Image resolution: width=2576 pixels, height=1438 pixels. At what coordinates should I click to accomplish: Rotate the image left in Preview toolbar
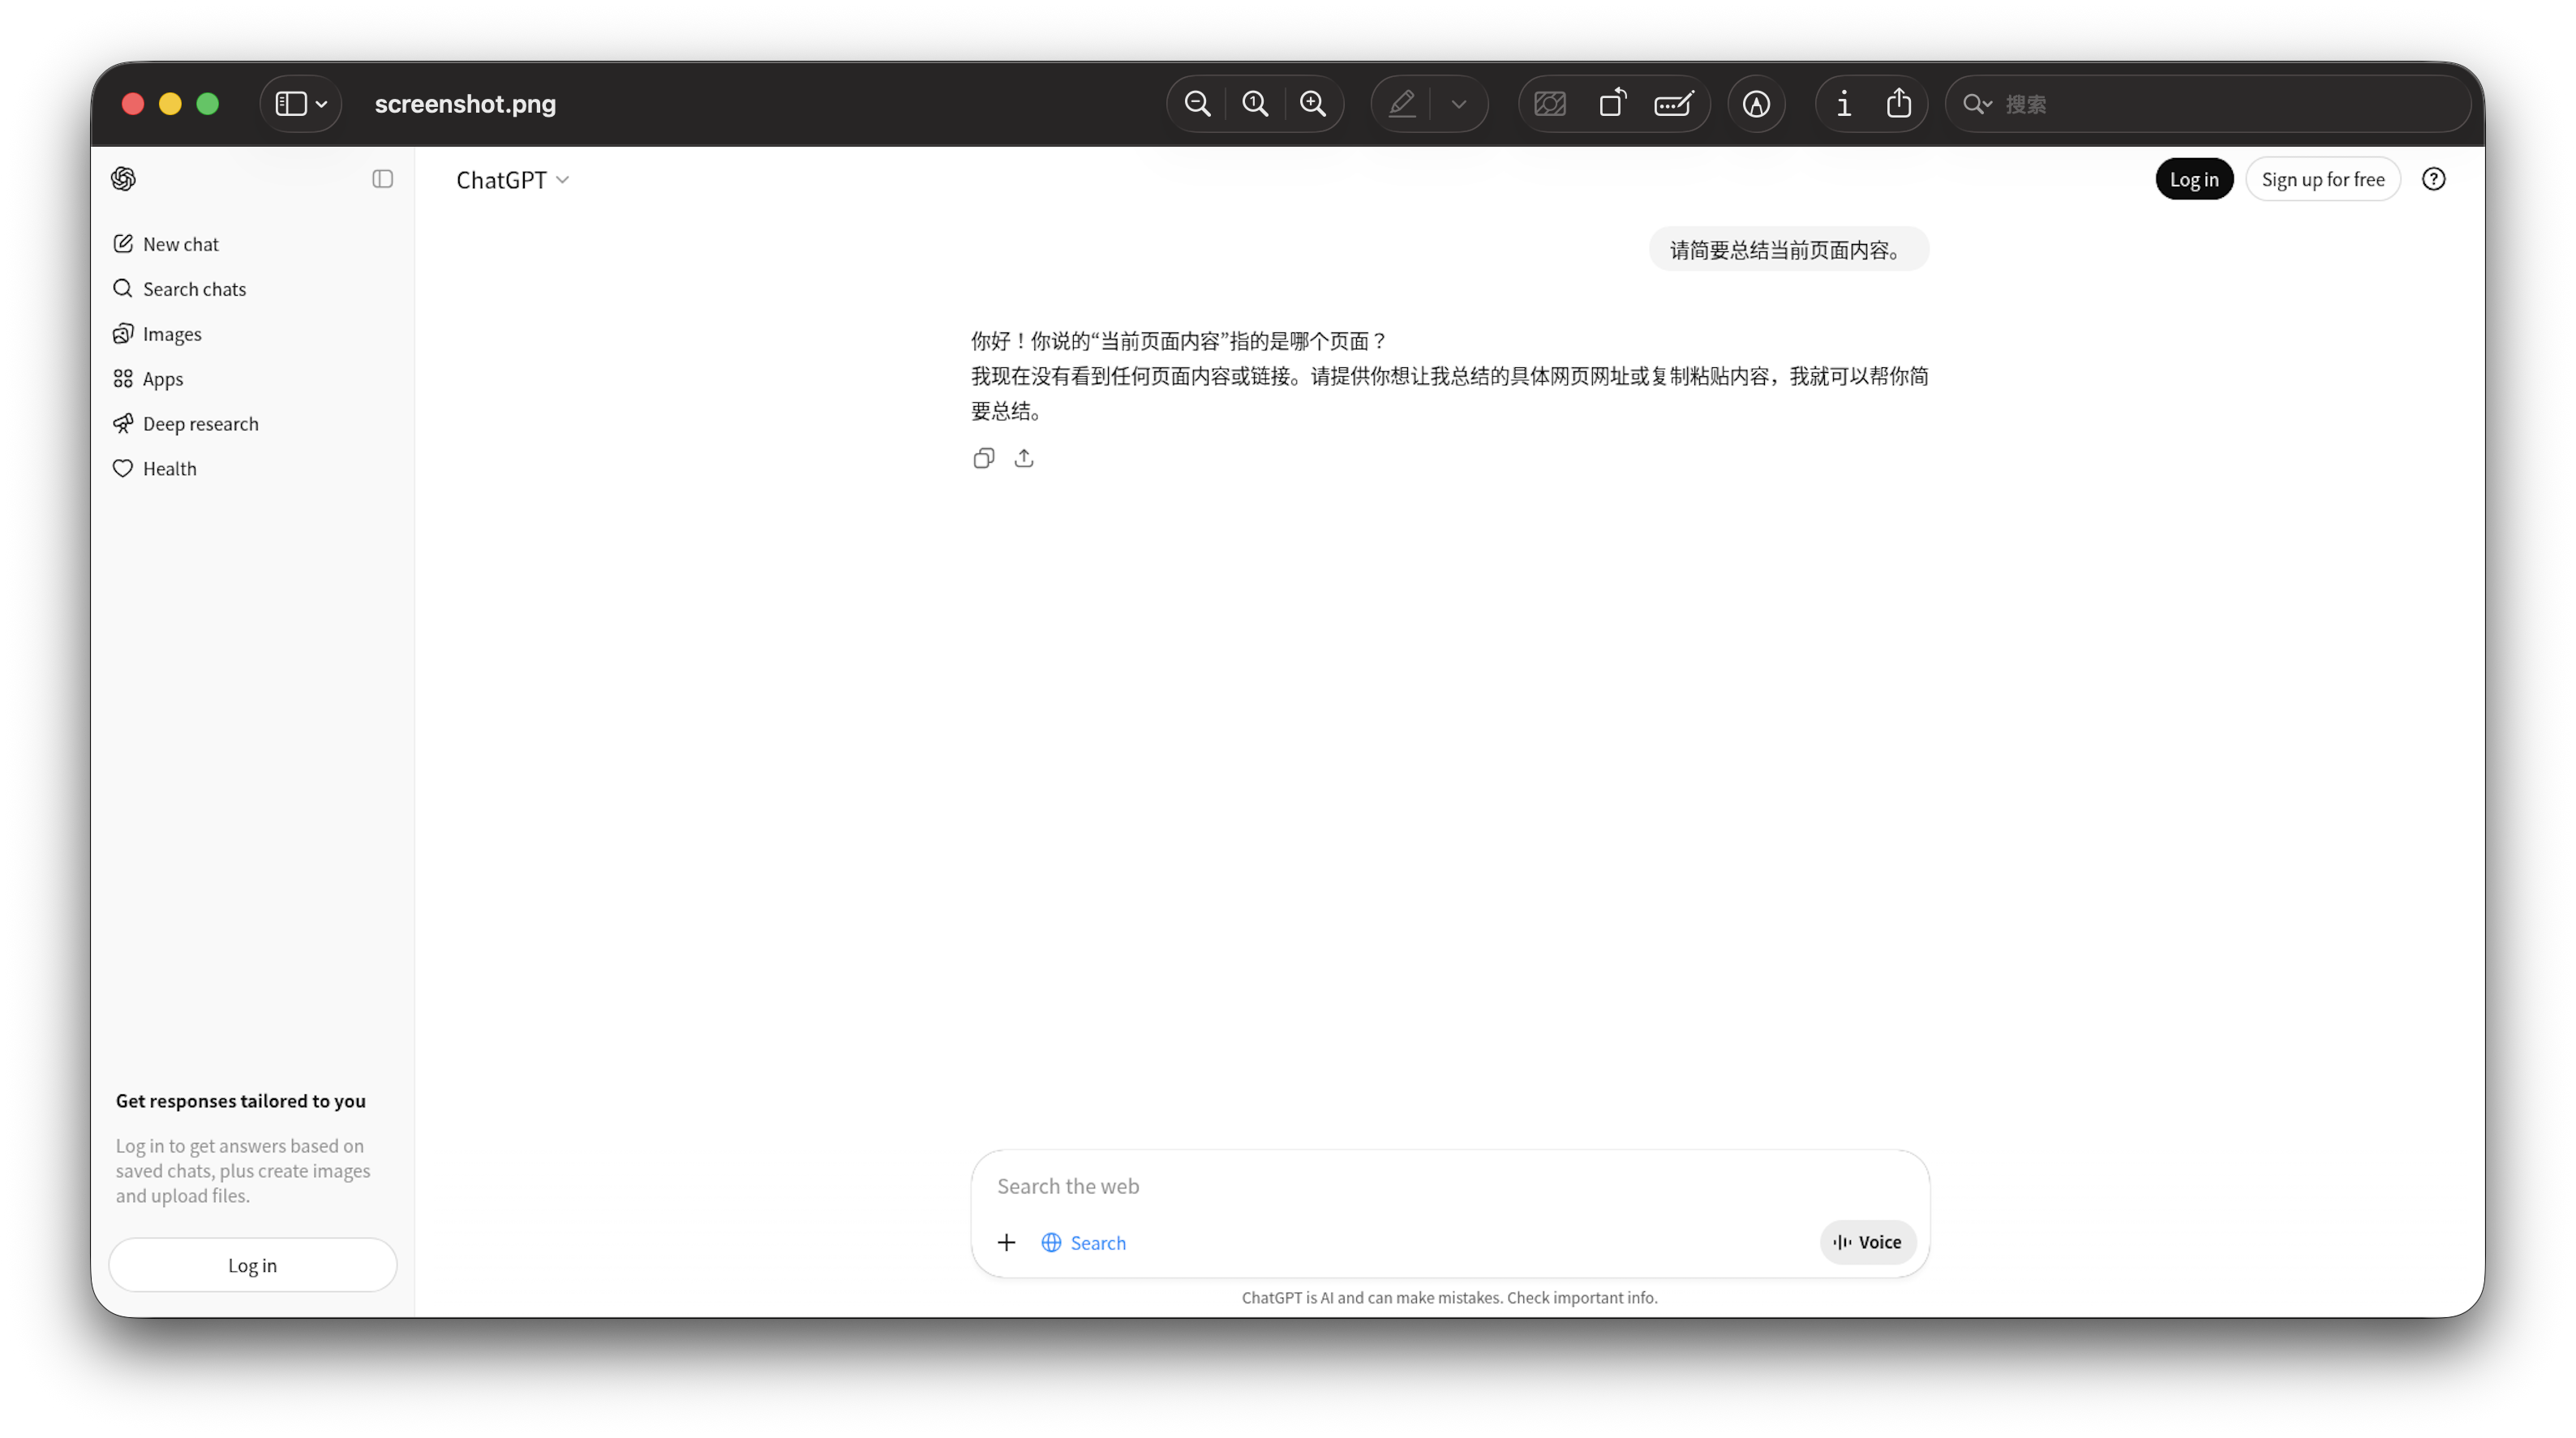click(1611, 103)
